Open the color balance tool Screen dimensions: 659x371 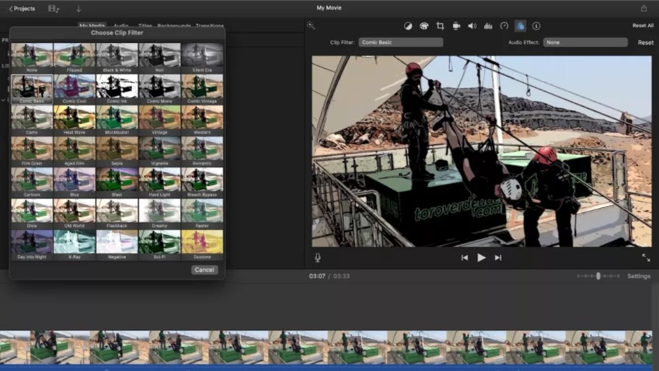pos(408,26)
